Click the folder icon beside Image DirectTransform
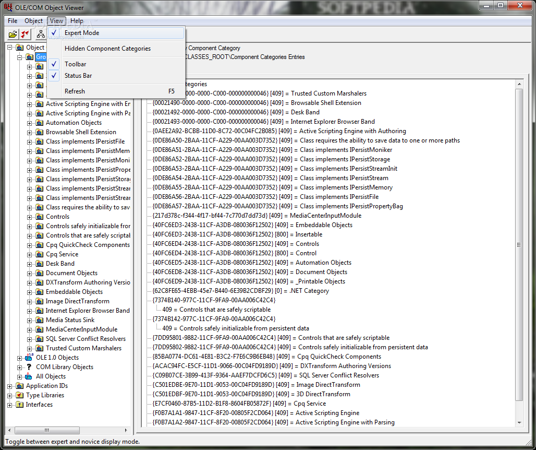The height and width of the screenshot is (450, 536). point(40,301)
